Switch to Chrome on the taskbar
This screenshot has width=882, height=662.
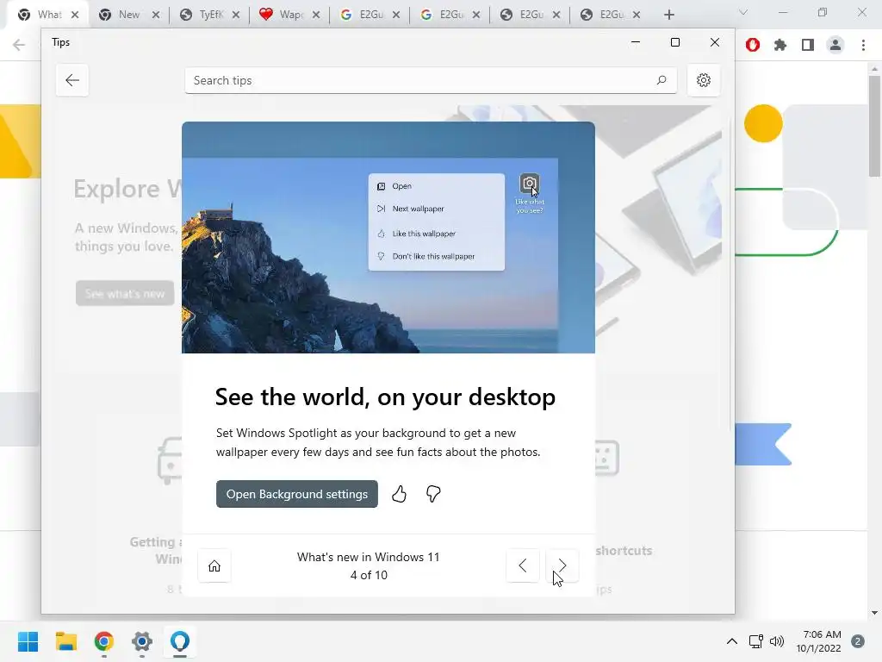104,641
